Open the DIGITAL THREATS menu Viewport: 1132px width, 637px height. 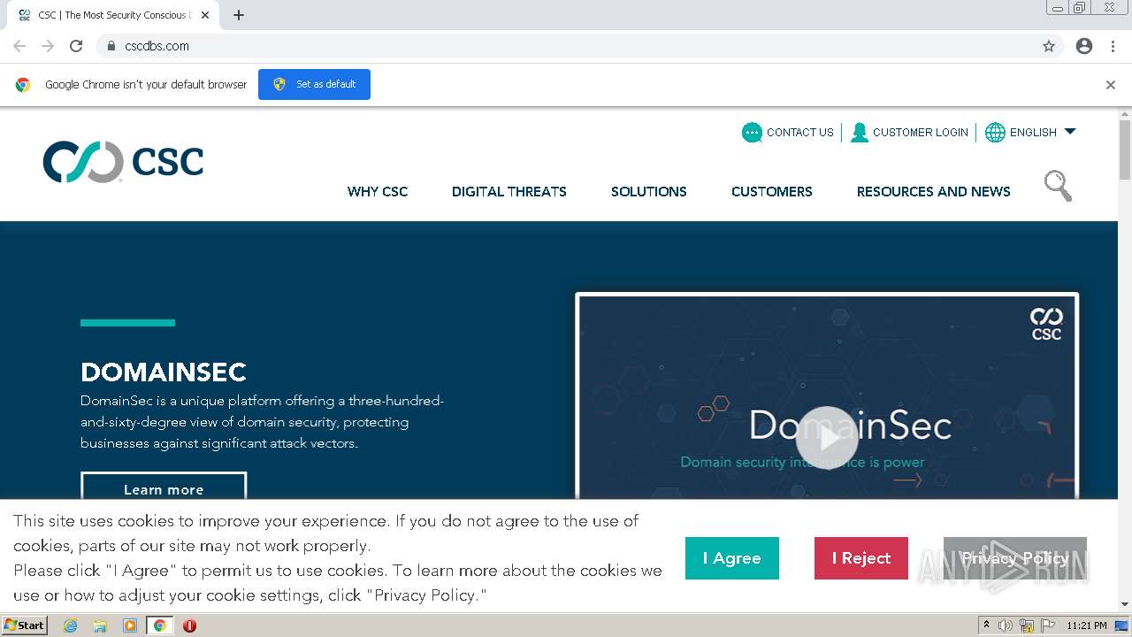click(509, 191)
